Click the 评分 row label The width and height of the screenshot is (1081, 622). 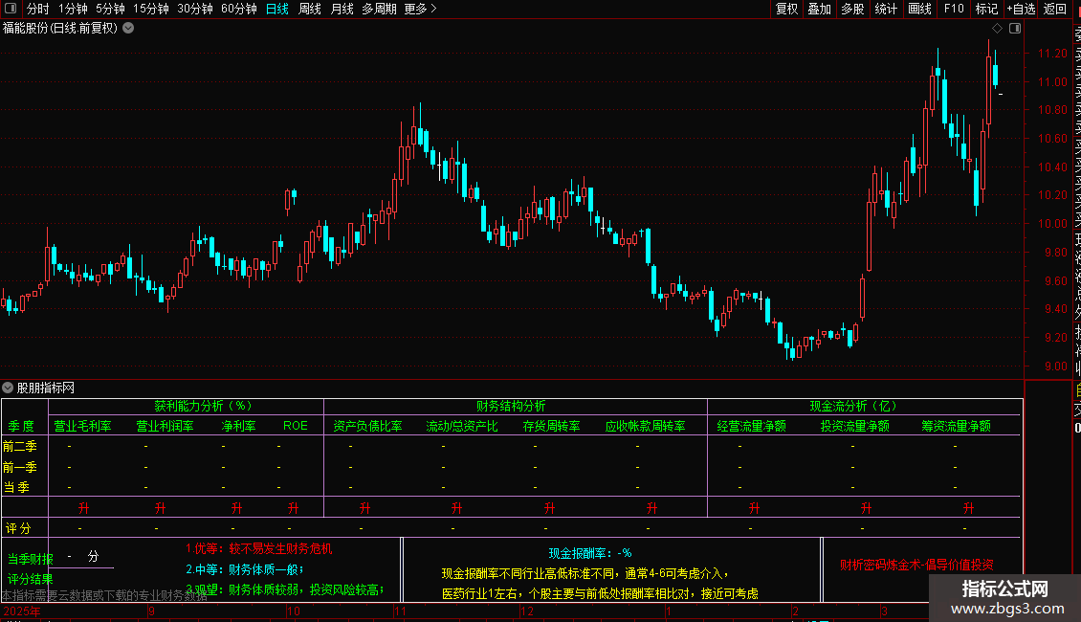(x=18, y=528)
